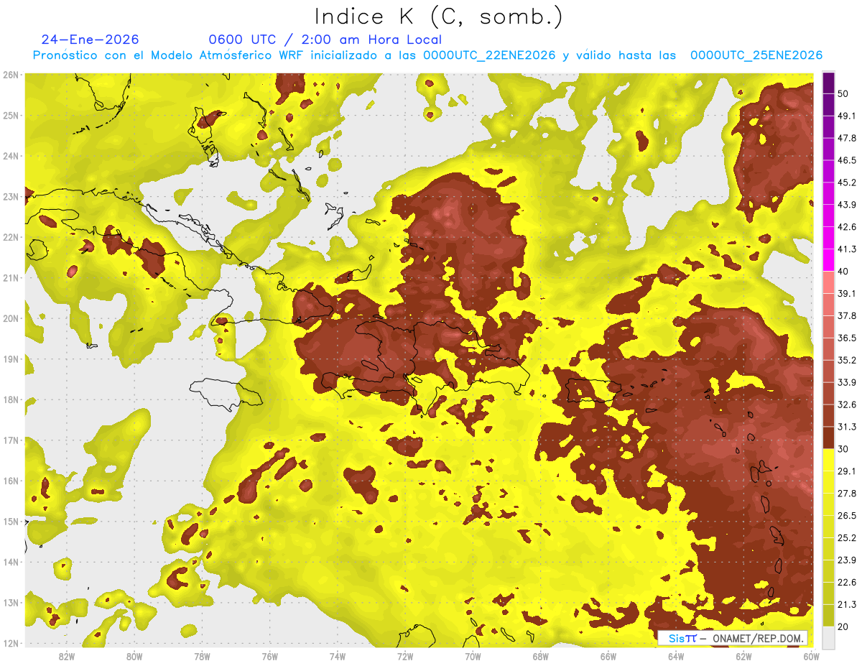Click the colorbar label "27.8"

pos(847,493)
